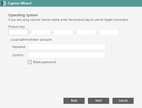Image resolution: width=142 pixels, height=108 pixels.
Task: Click the volume license media instruction text
Action: point(68,20)
